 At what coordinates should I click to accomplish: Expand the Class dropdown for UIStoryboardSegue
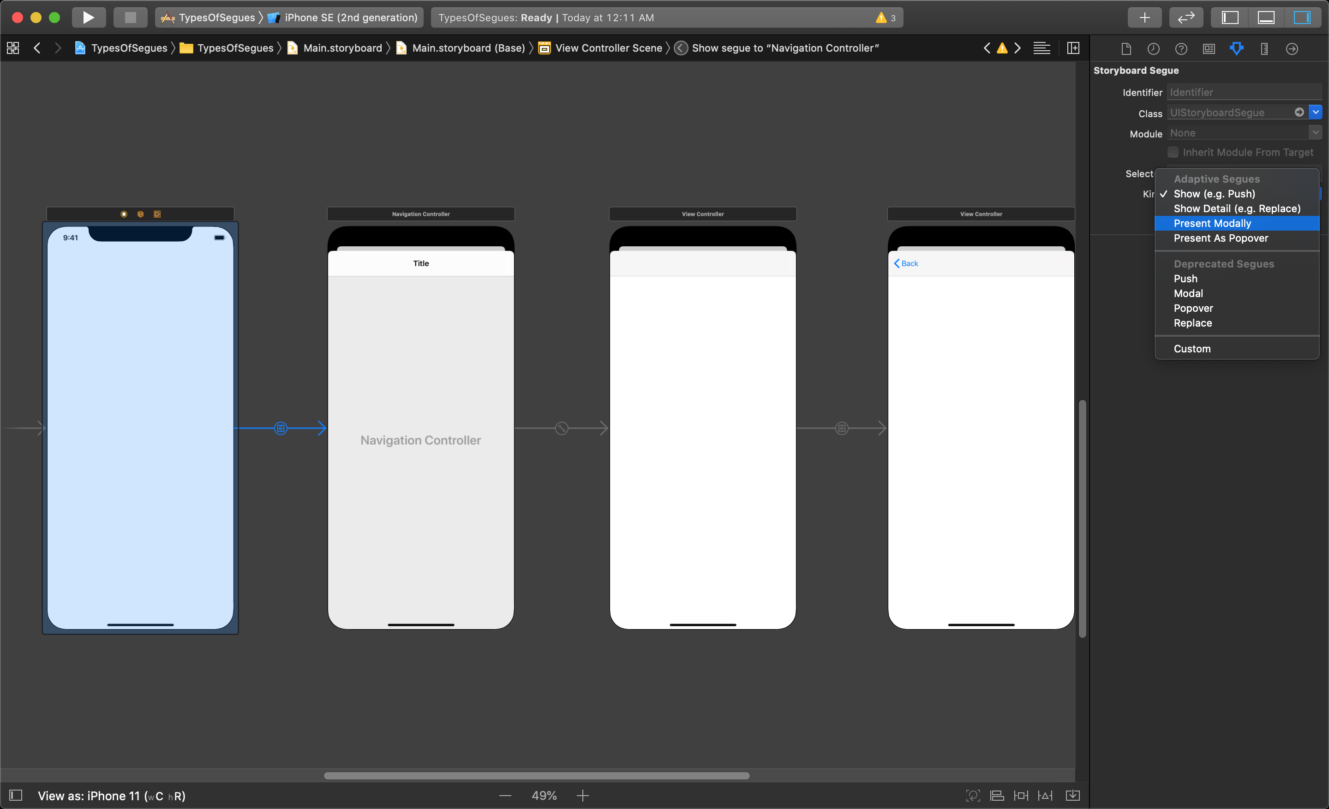pos(1317,113)
